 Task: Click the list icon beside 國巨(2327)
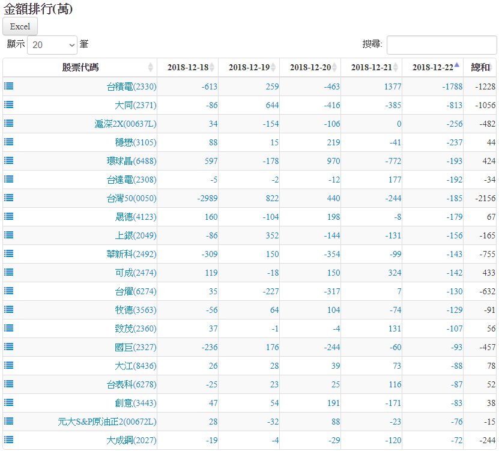pos(9,347)
